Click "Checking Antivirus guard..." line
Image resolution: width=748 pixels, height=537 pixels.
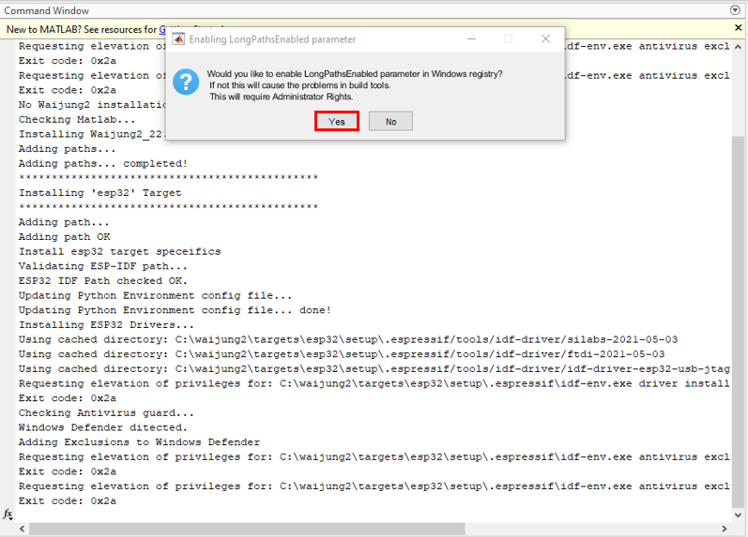click(106, 412)
